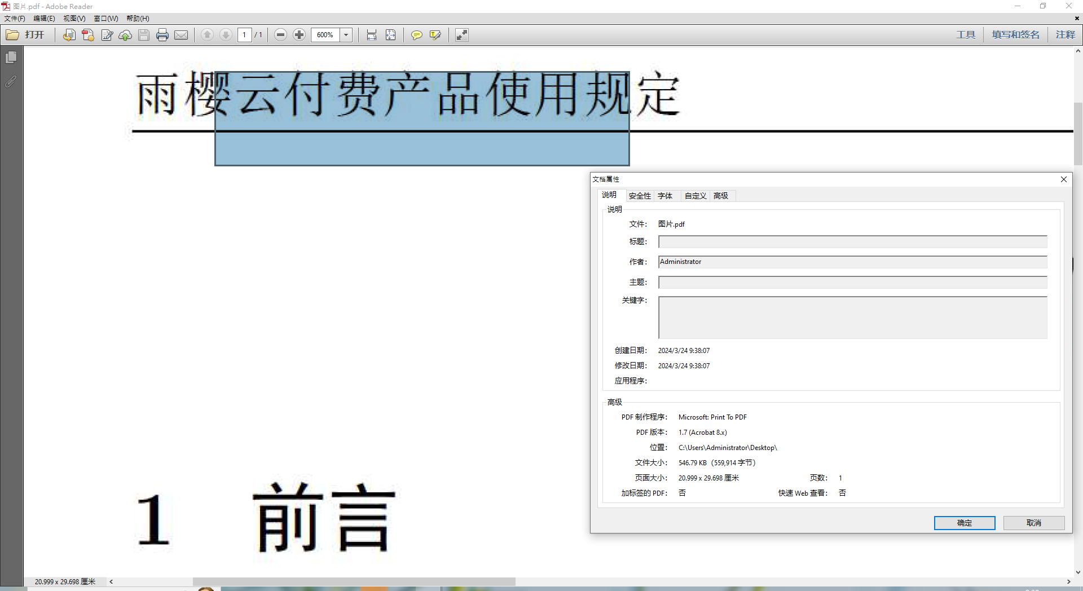Click the scroll down arrow
Image resolution: width=1083 pixels, height=591 pixels.
pos(1078,572)
